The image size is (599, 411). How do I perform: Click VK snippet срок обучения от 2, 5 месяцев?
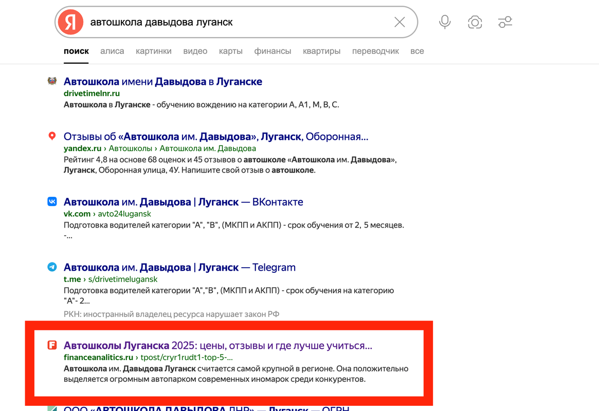234,230
